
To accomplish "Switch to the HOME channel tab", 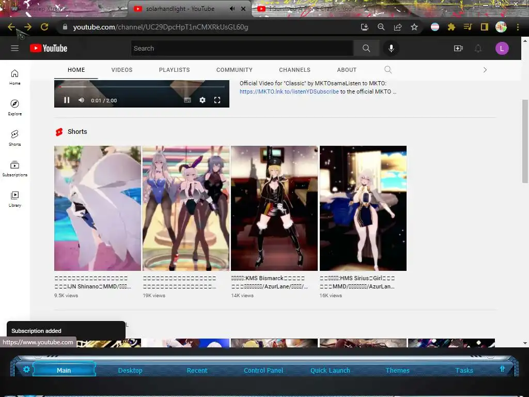I will [x=76, y=70].
